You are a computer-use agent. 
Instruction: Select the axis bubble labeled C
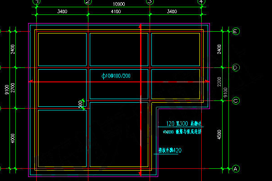pyautogui.click(x=236, y=100)
